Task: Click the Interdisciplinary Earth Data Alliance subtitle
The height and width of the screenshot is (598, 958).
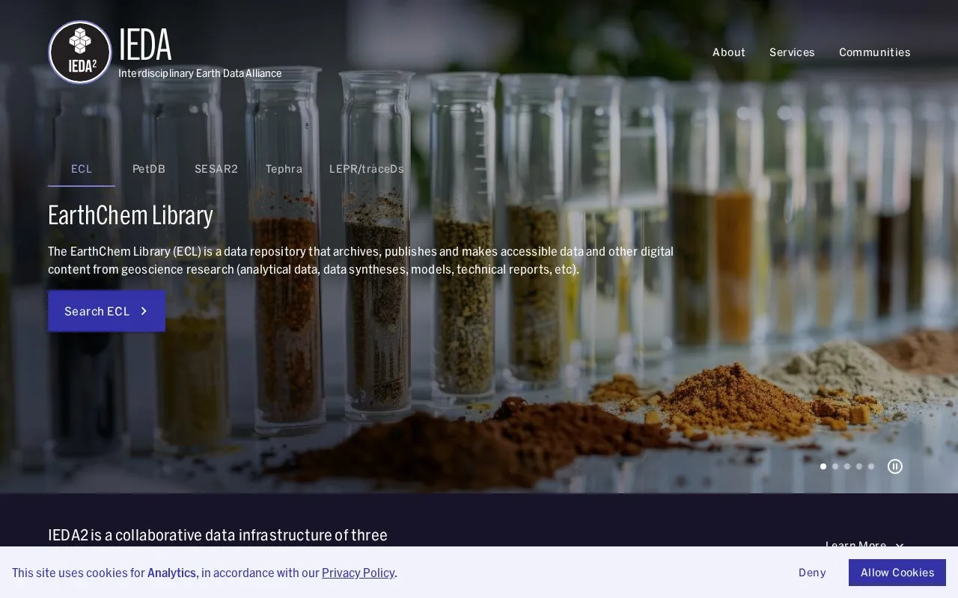Action: pos(200,73)
